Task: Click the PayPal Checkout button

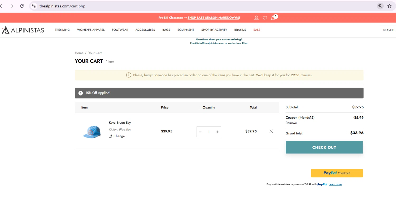Action: point(337,173)
